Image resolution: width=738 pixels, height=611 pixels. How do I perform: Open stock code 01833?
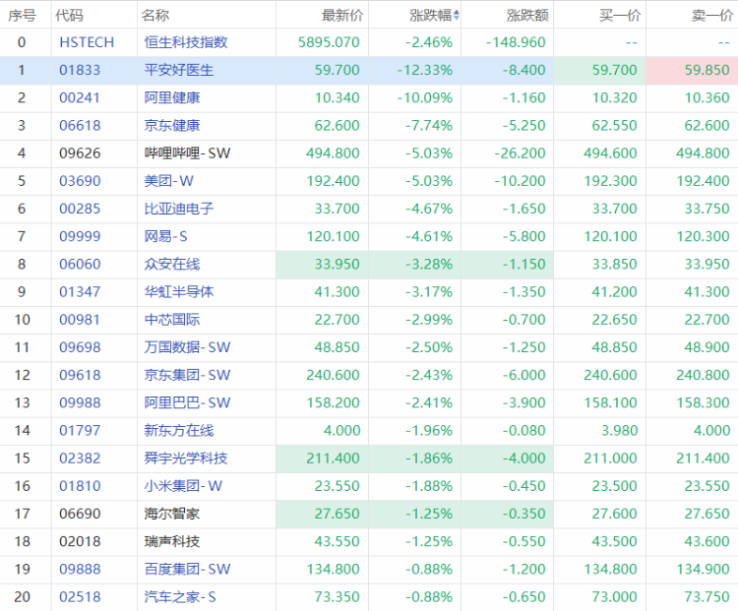80,70
